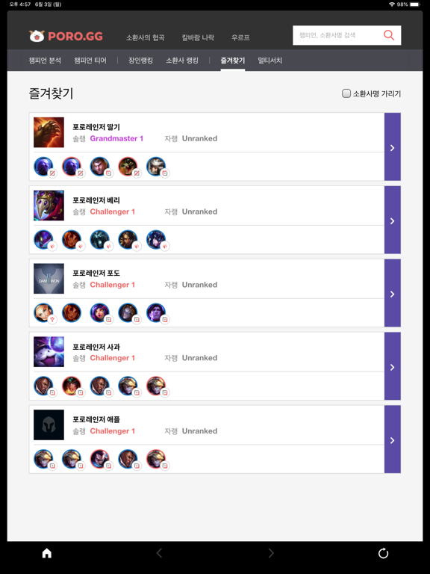Screen dimensions: 430x574
Task: Tap the home icon in bottom bar
Action: 47,553
